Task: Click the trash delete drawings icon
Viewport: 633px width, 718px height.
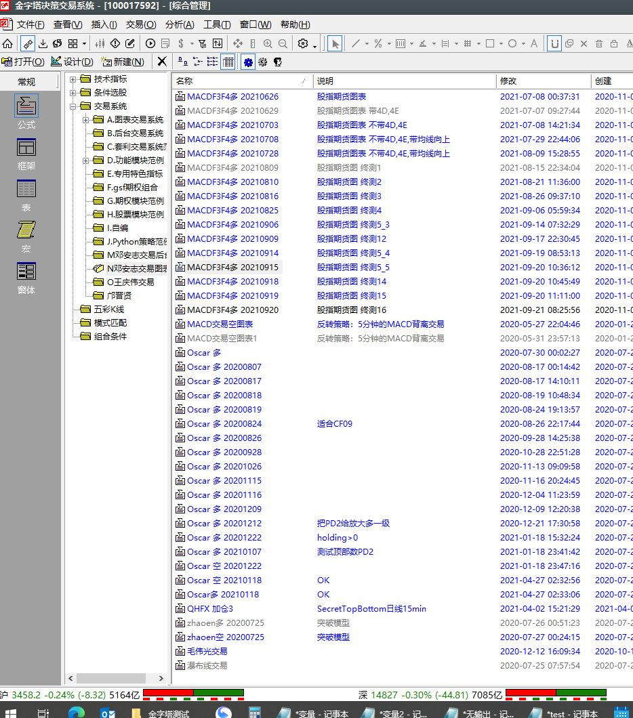Action: click(598, 43)
